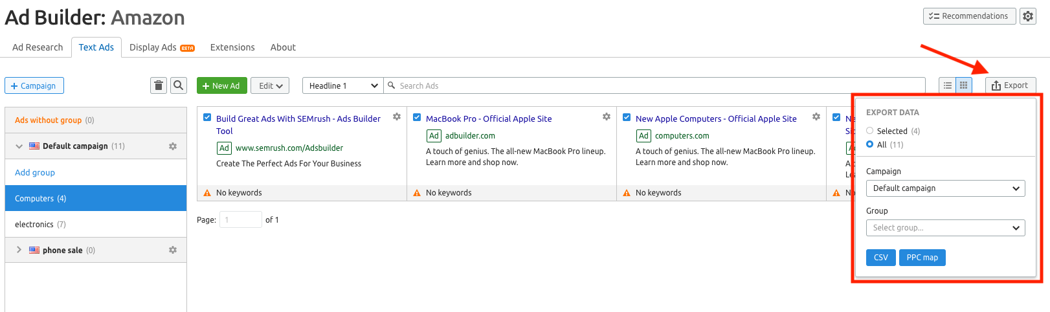Click 'No keywords' under Build Great Ads card
Image resolution: width=1050 pixels, height=312 pixels.
[x=239, y=193]
